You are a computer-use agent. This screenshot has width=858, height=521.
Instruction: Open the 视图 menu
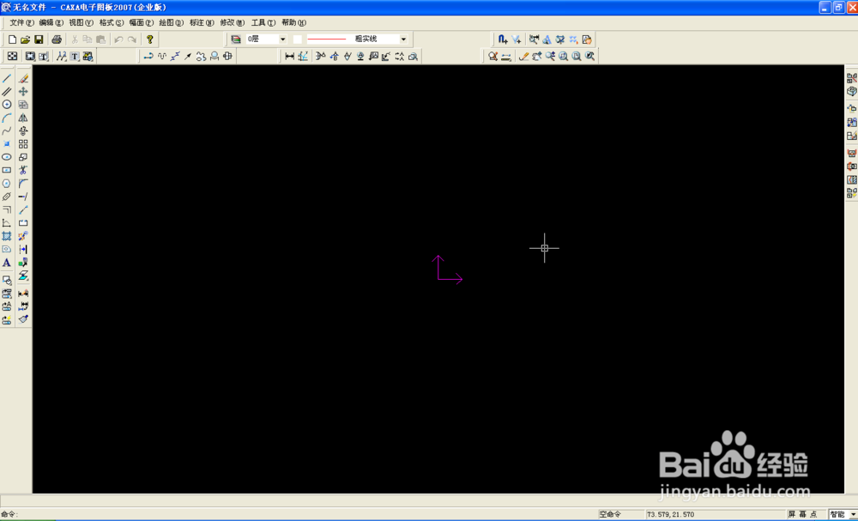tap(81, 22)
